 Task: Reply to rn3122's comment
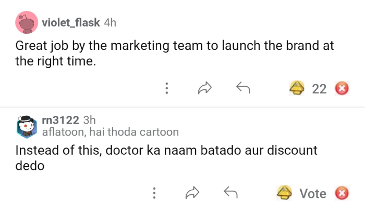230,193
